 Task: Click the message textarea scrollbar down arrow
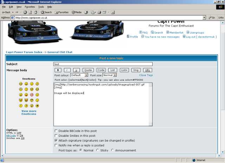tap(150, 124)
